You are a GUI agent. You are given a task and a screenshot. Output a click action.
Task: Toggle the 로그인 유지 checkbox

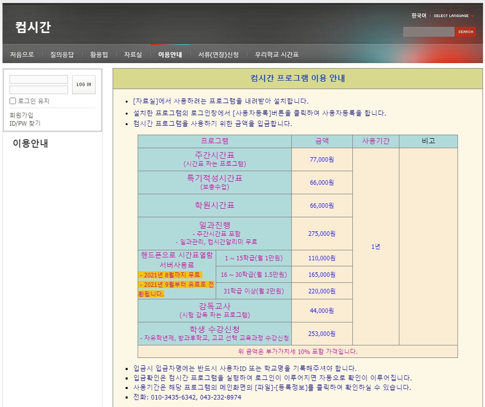(x=13, y=101)
